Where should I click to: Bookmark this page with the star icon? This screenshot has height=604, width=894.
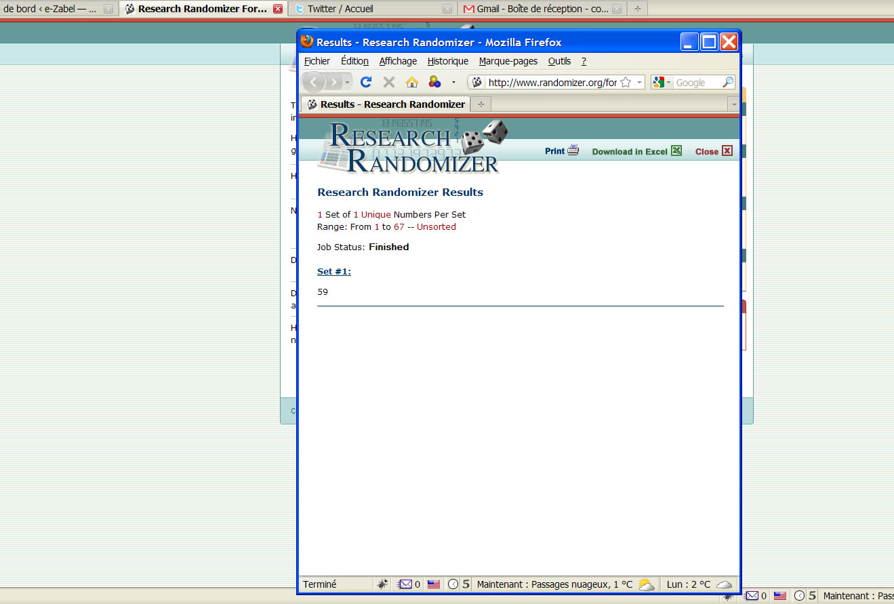click(626, 83)
